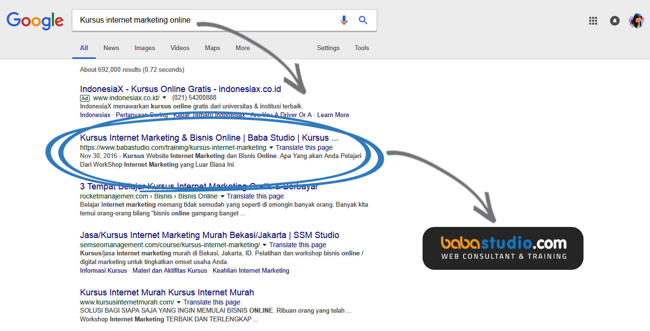
Task: Expand dropdown arrow next to semseomanagement.com URL
Action: [x=265, y=245]
